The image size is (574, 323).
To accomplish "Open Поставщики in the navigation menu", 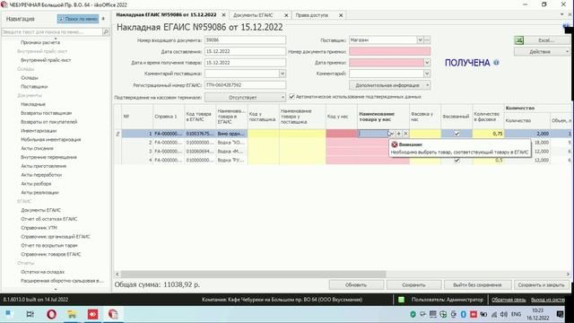I will click(x=34, y=87).
